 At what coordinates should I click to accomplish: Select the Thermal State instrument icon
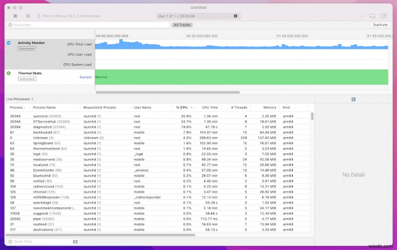click(9, 73)
